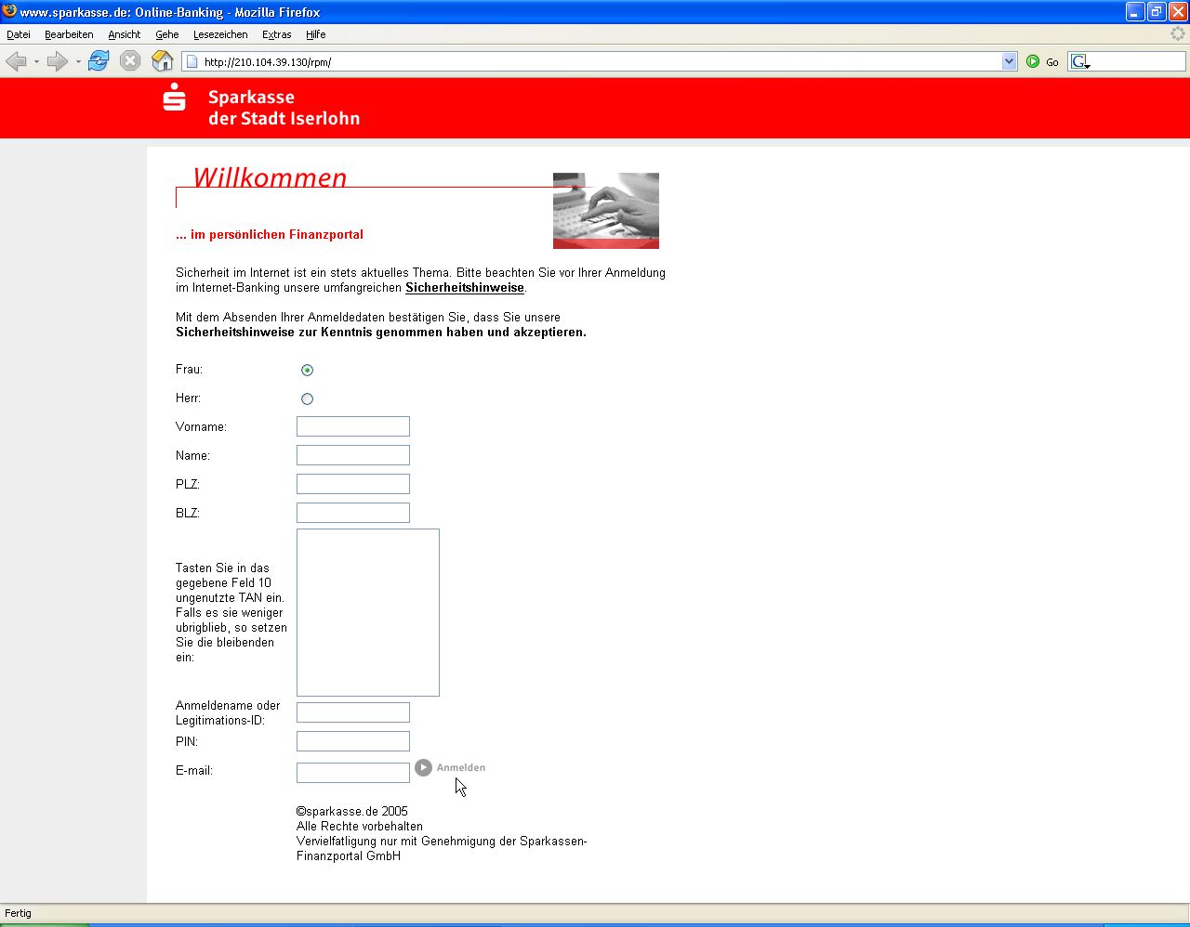This screenshot has height=927, width=1190.
Task: Click the '... im persönlichen Finanzportal' text
Action: click(270, 235)
